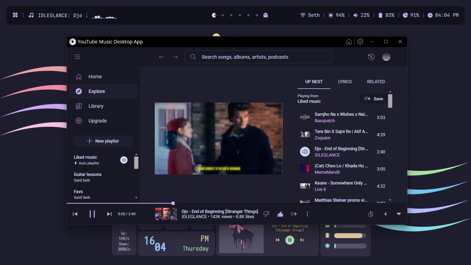
Task: Open the app settings gear
Action: [x=360, y=42]
